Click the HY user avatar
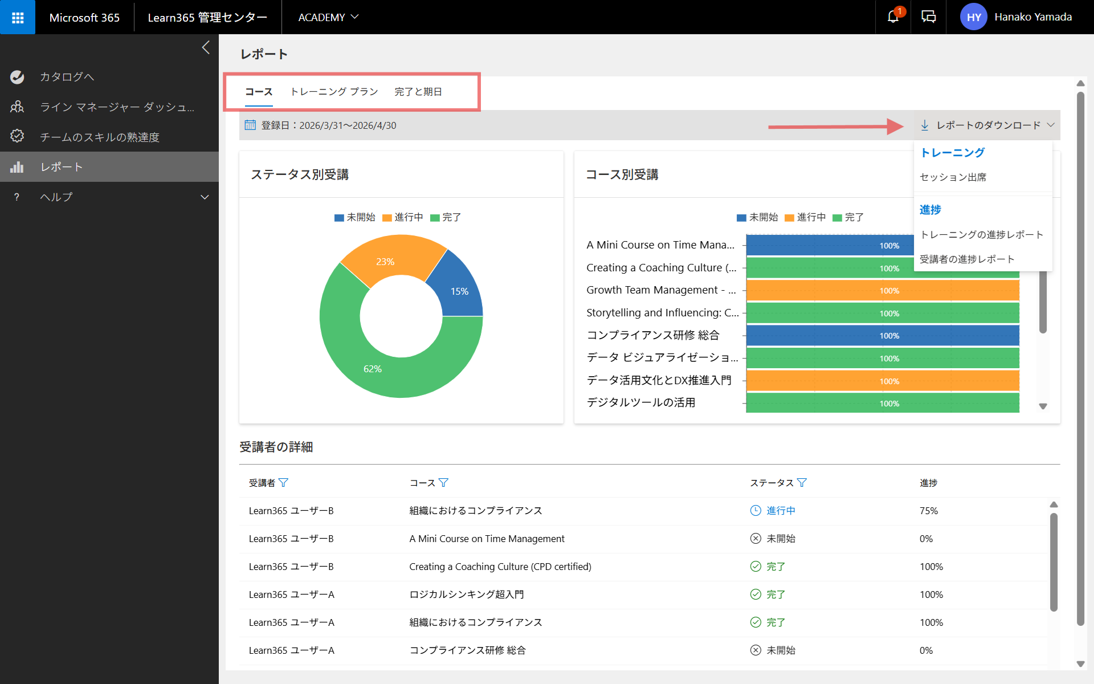 [974, 17]
